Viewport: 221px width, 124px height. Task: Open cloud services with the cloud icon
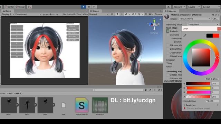[x=169, y=7]
